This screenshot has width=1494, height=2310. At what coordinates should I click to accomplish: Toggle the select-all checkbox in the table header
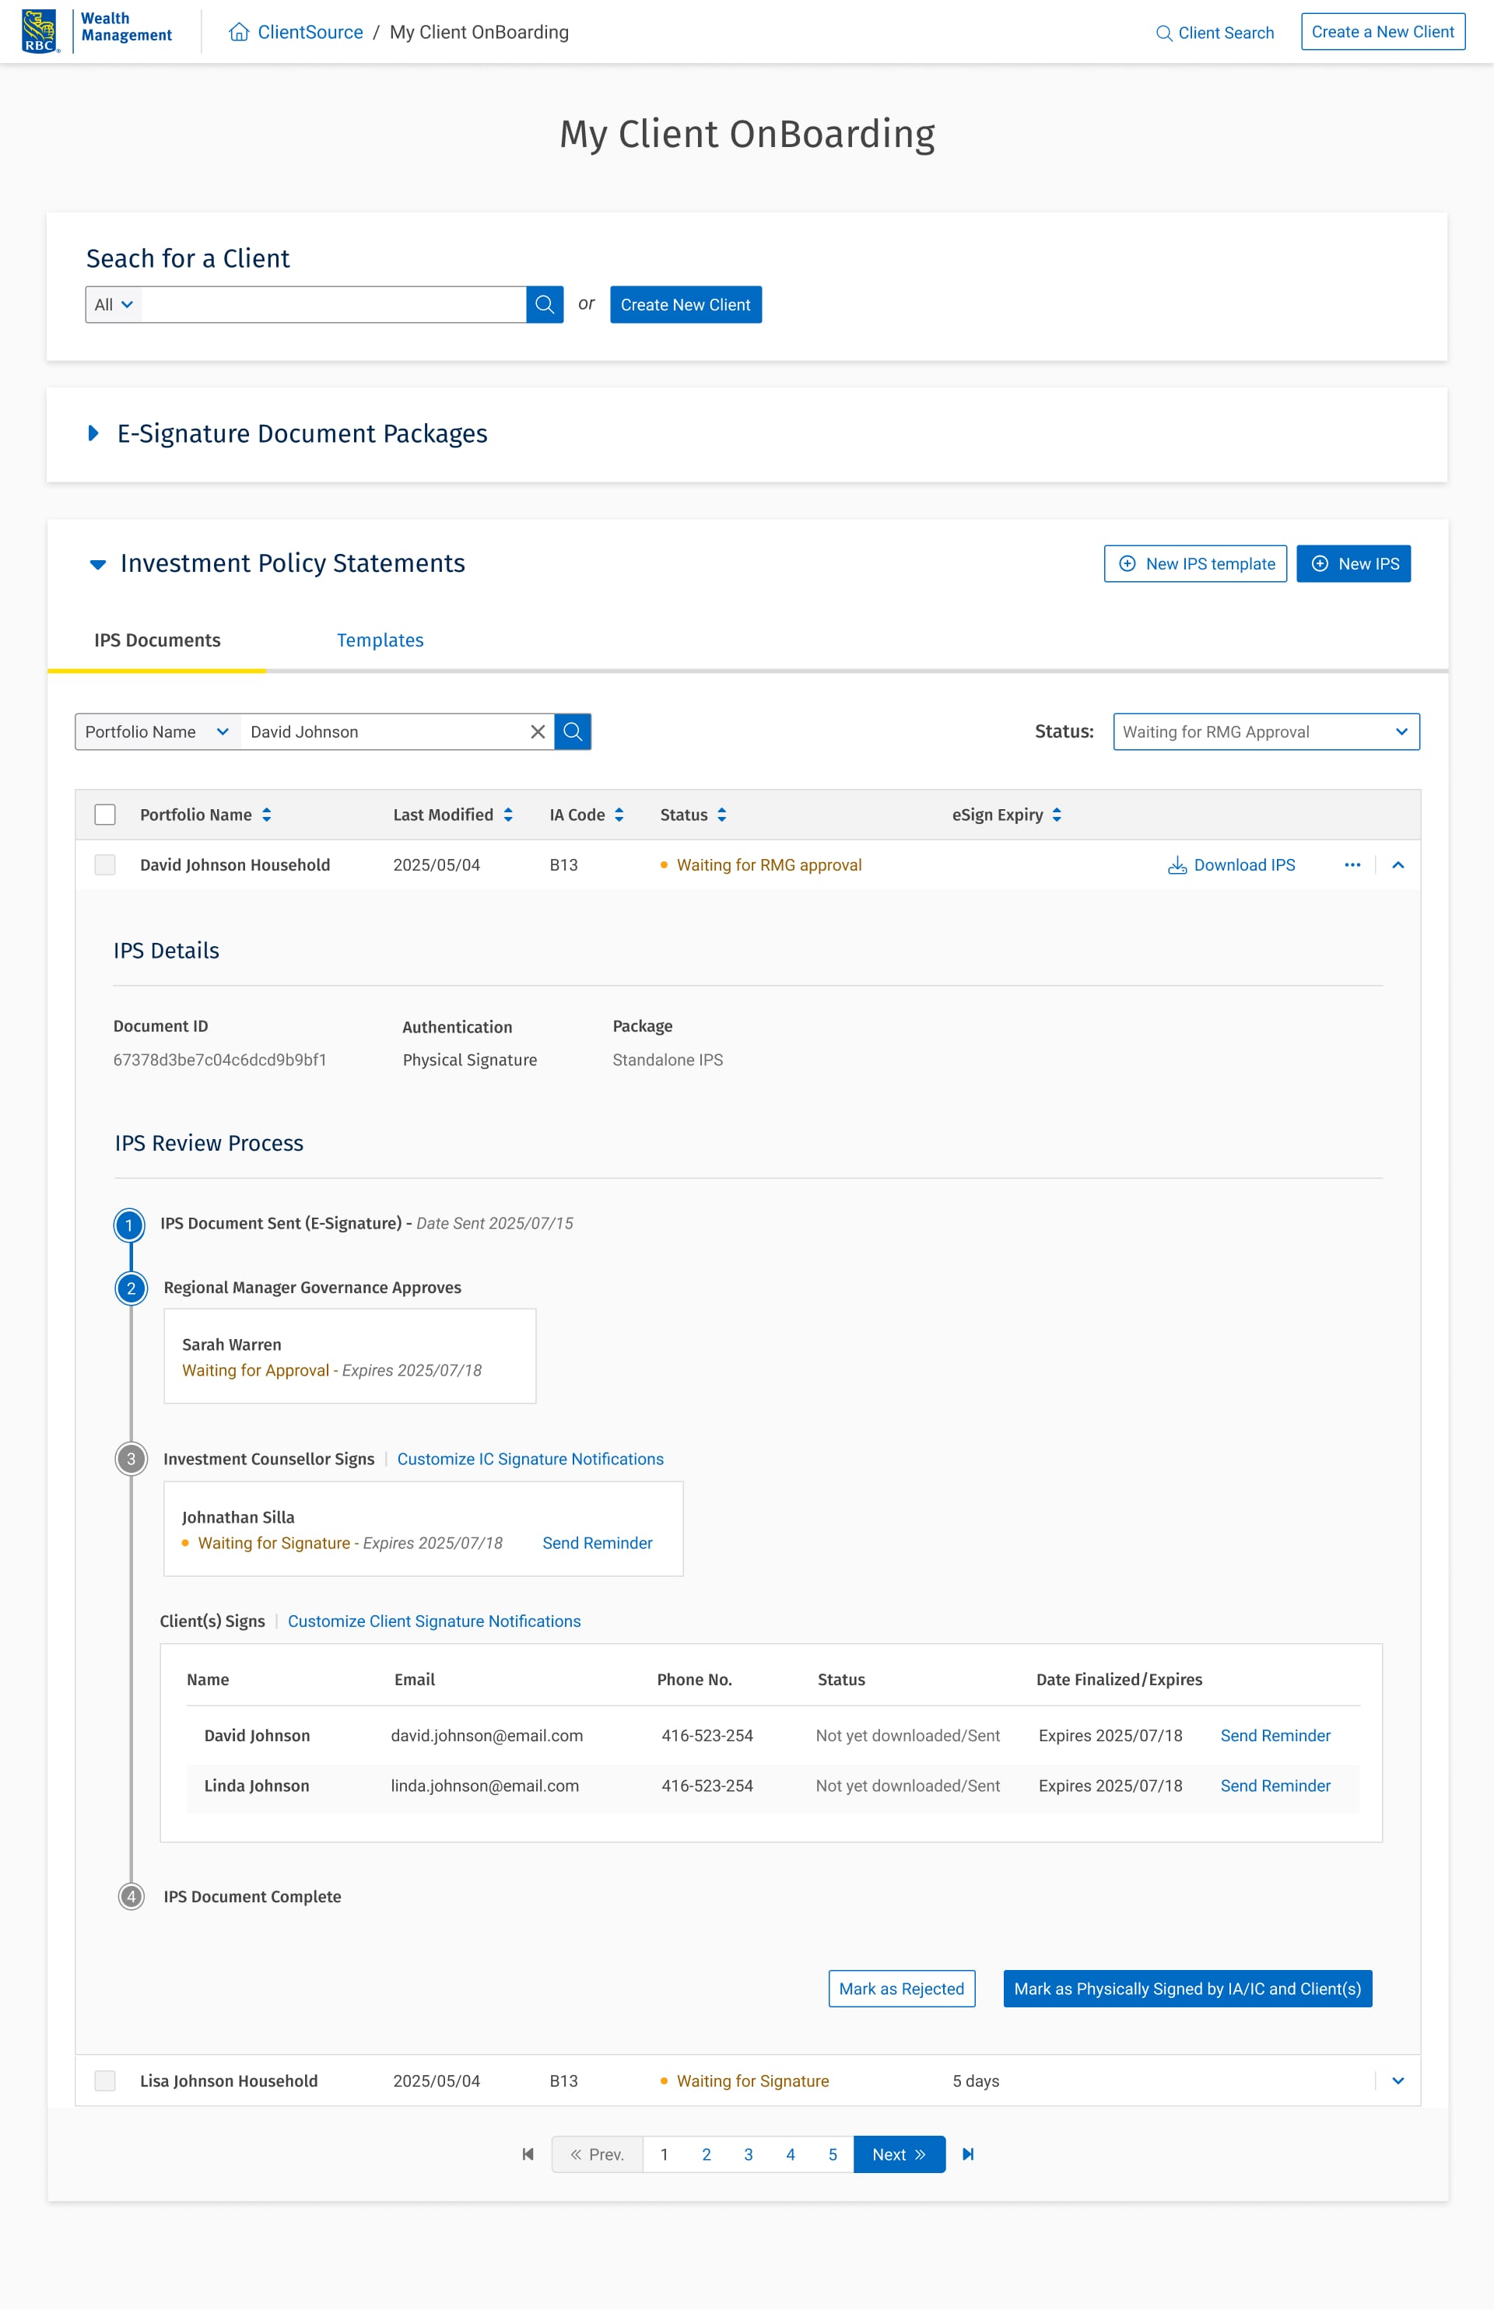(x=105, y=815)
